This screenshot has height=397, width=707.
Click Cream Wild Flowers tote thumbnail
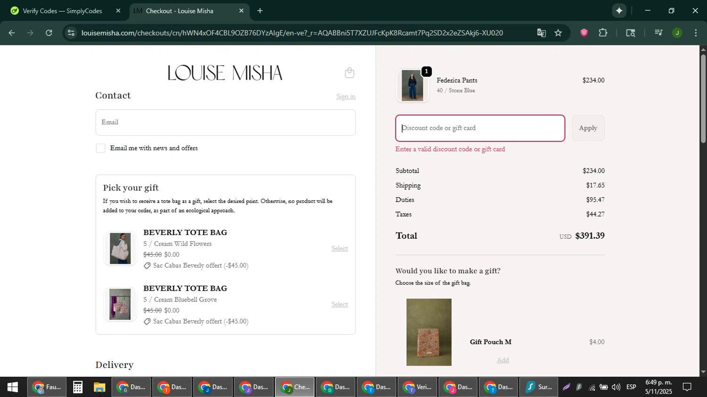tap(120, 248)
